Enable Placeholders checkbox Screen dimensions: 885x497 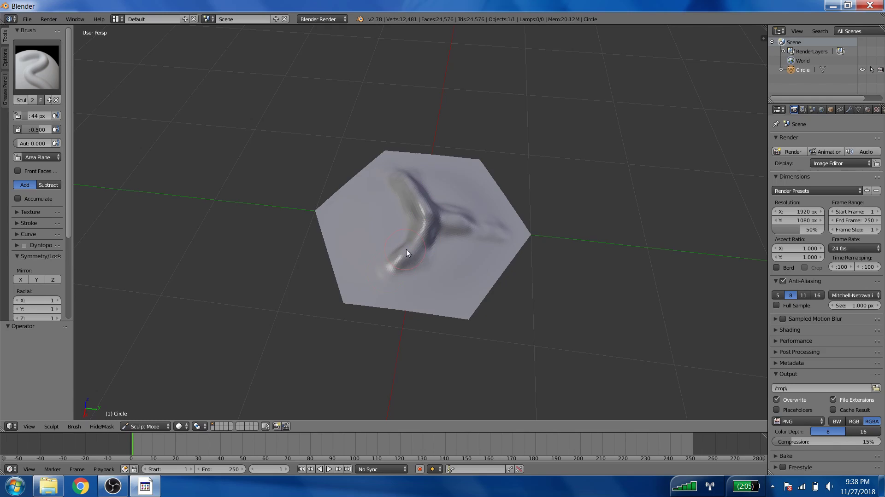(777, 409)
